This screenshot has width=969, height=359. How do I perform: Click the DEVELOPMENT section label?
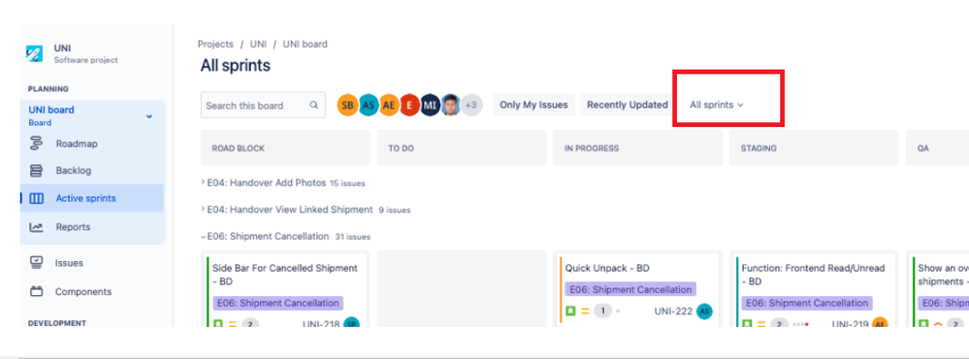(57, 322)
